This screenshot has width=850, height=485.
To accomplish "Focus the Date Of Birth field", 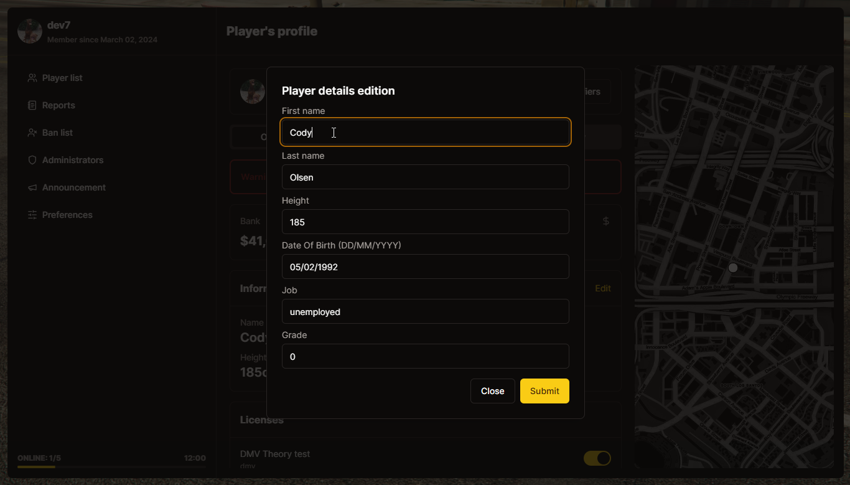I will pos(425,266).
